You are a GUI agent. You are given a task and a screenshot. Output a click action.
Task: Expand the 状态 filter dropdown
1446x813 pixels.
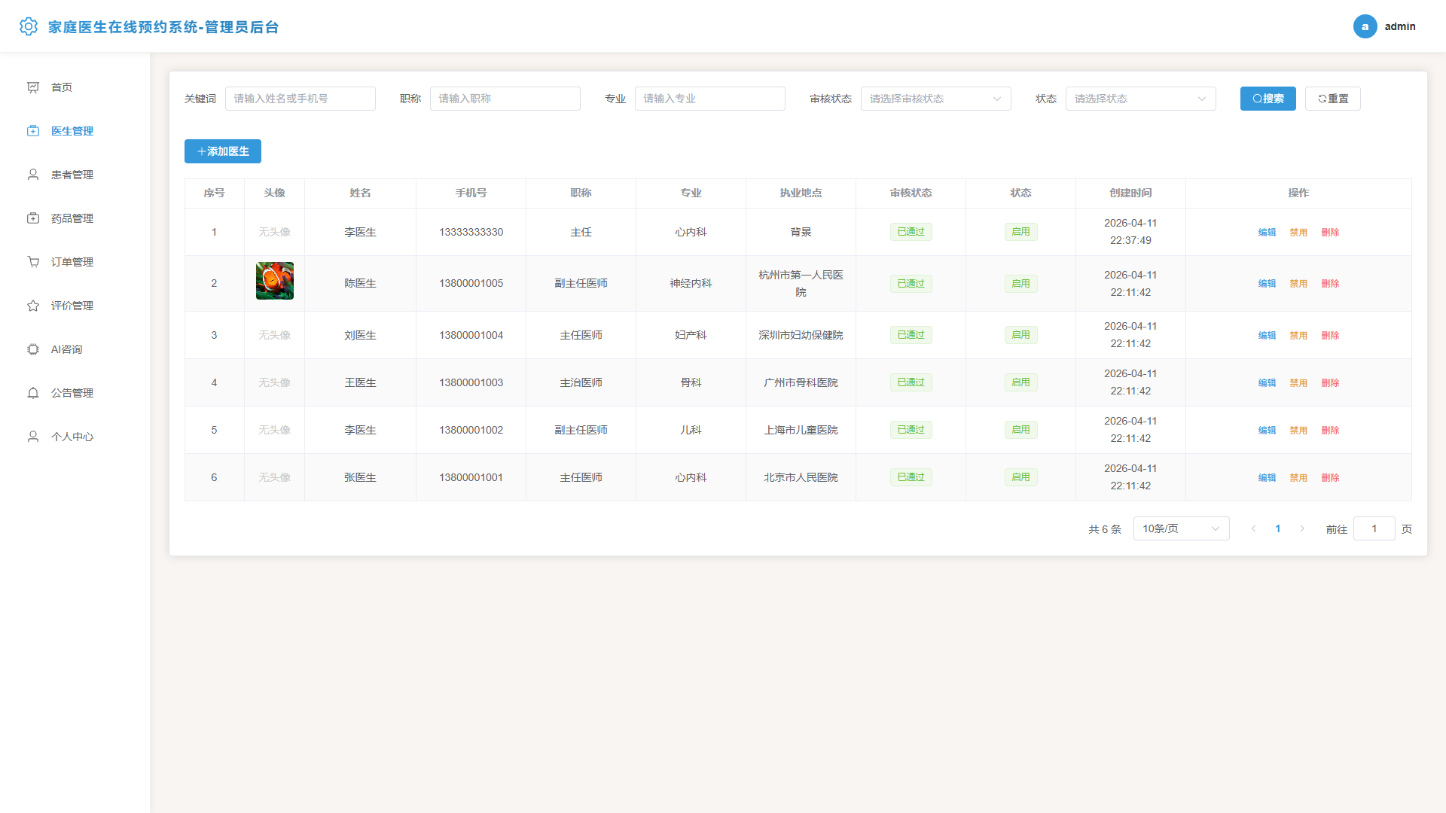coord(1140,99)
